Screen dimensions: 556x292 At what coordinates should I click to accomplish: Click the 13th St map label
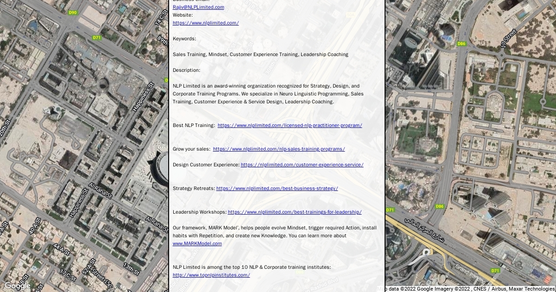(131, 269)
